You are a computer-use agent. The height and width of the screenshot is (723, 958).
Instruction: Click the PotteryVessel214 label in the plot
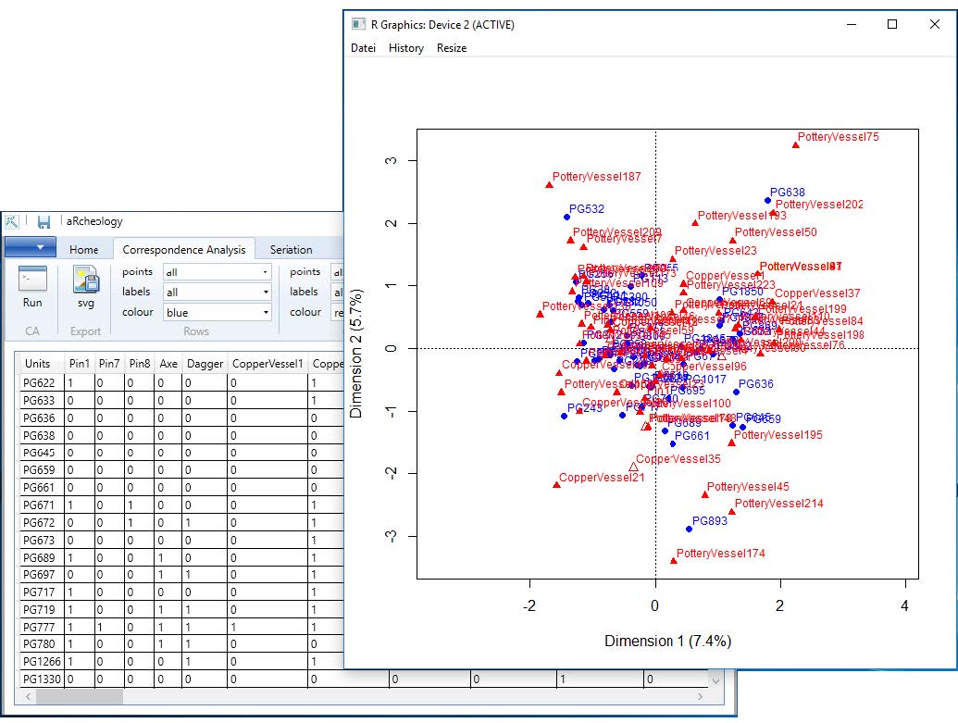point(779,503)
